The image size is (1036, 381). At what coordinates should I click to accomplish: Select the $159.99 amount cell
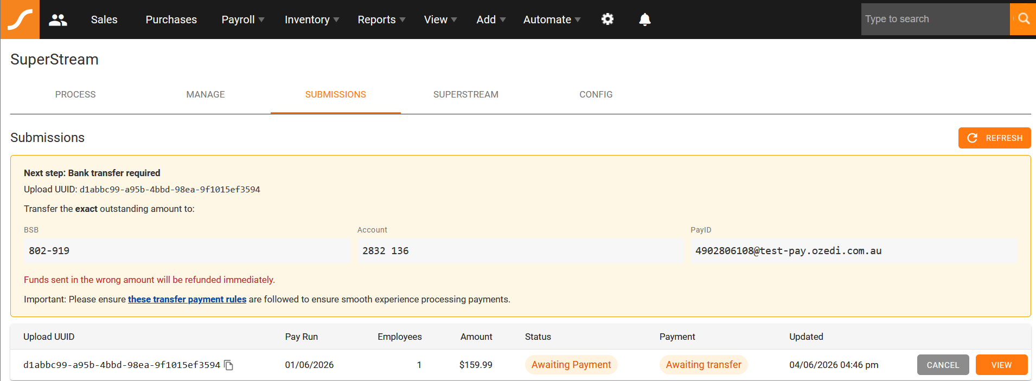[476, 365]
